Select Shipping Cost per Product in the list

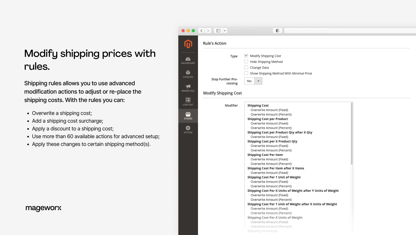(267, 119)
